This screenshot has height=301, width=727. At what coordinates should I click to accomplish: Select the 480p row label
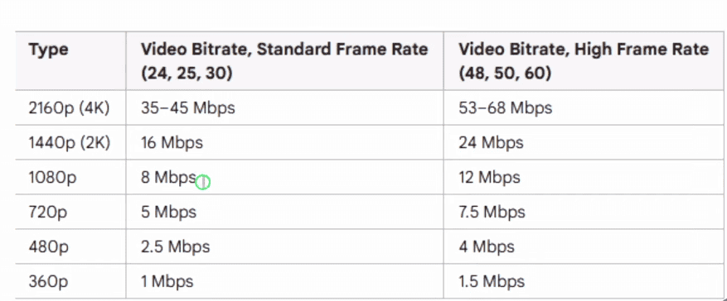[49, 247]
